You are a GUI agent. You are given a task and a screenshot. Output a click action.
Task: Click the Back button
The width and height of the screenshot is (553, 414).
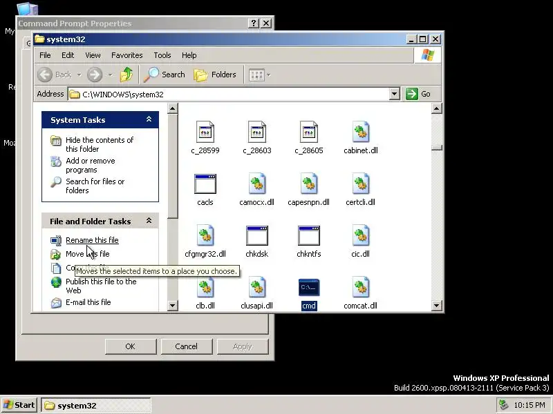[55, 75]
